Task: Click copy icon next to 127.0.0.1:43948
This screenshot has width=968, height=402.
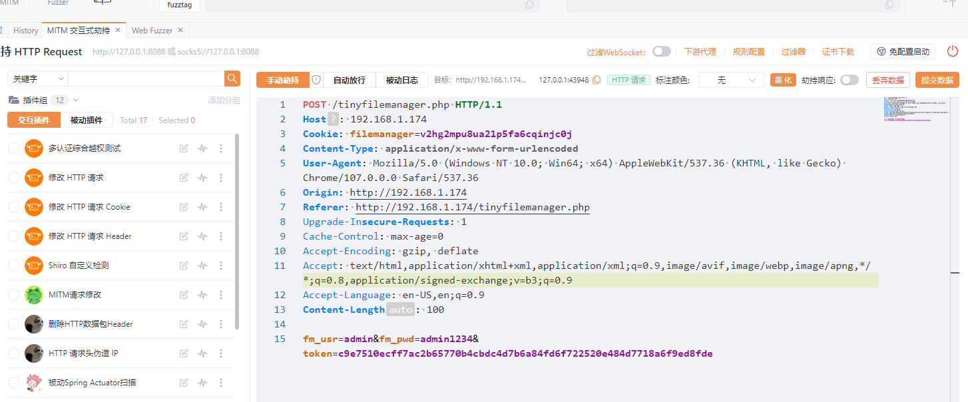Action: 597,80
